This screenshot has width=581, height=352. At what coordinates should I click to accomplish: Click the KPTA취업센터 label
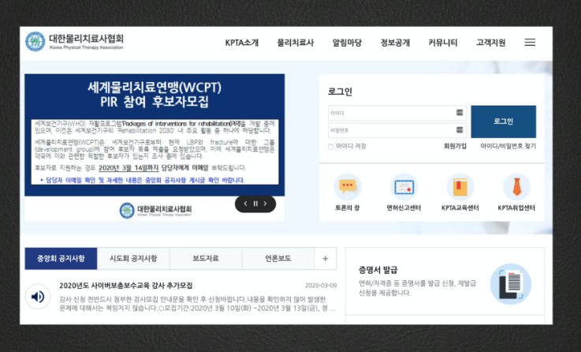coord(516,208)
